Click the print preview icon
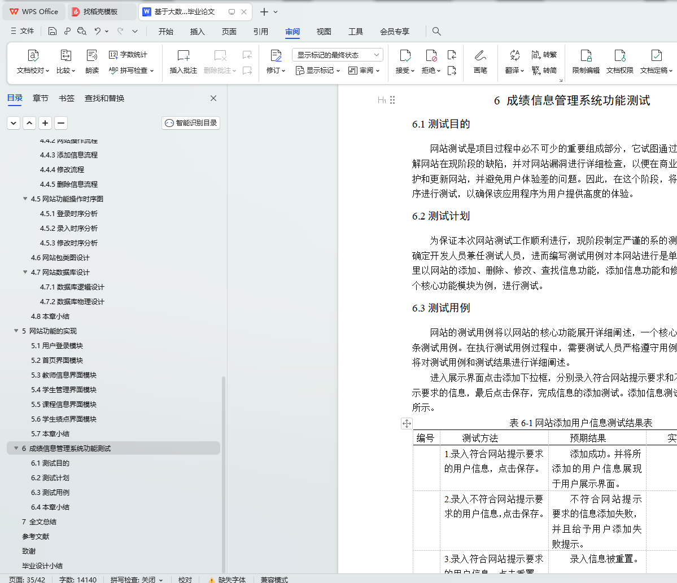Viewport: 677px width, 583px height. pyautogui.click(x=82, y=31)
